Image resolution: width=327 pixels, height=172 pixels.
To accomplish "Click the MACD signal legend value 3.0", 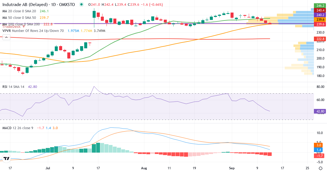I will point(55,128).
